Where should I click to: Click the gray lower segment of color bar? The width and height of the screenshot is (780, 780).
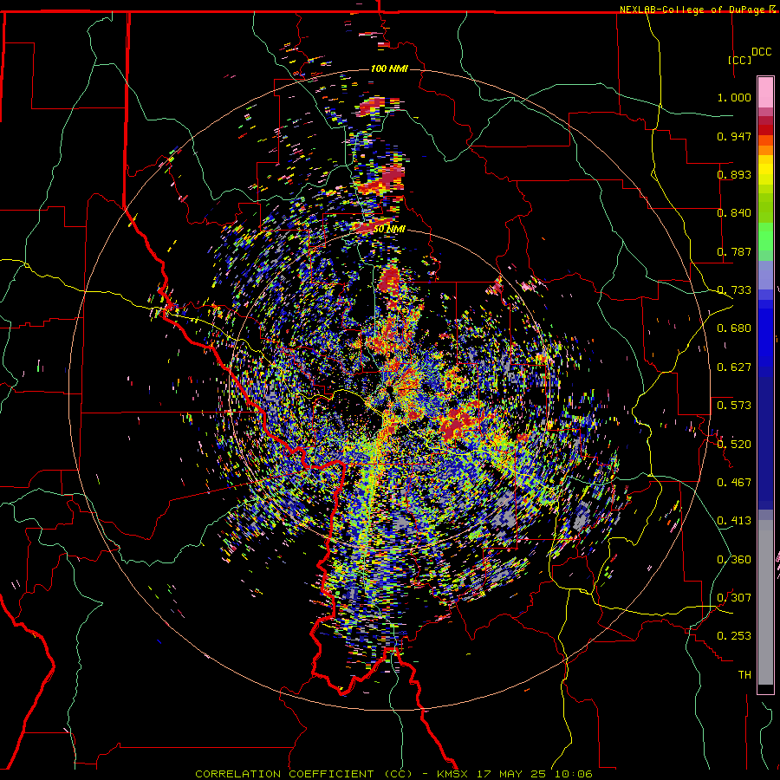click(x=765, y=602)
